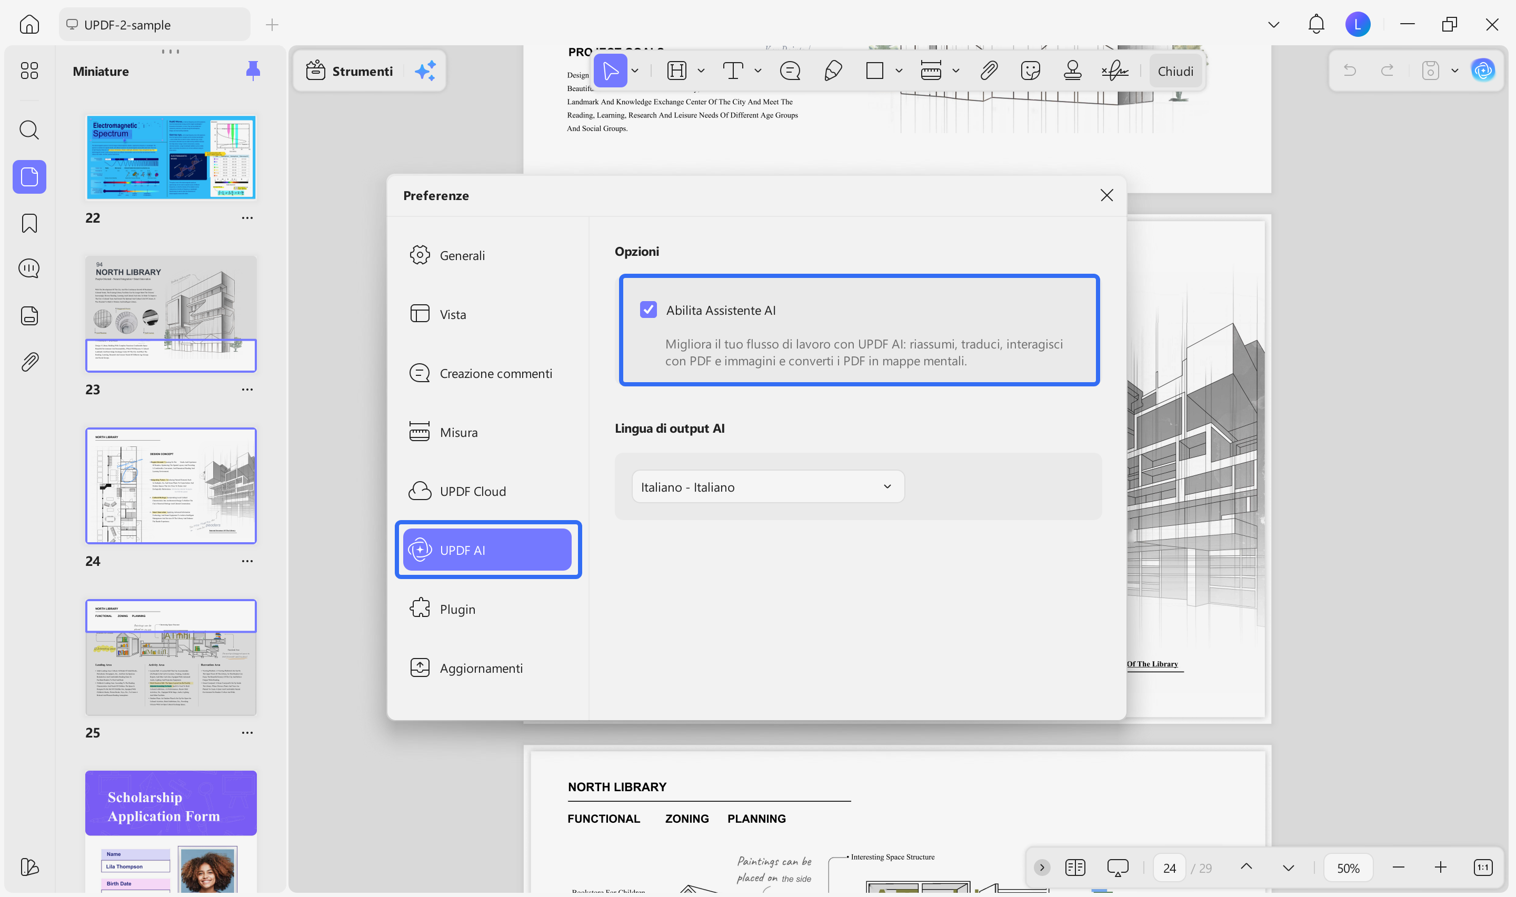
Task: Open the sticker tool
Action: (1030, 71)
